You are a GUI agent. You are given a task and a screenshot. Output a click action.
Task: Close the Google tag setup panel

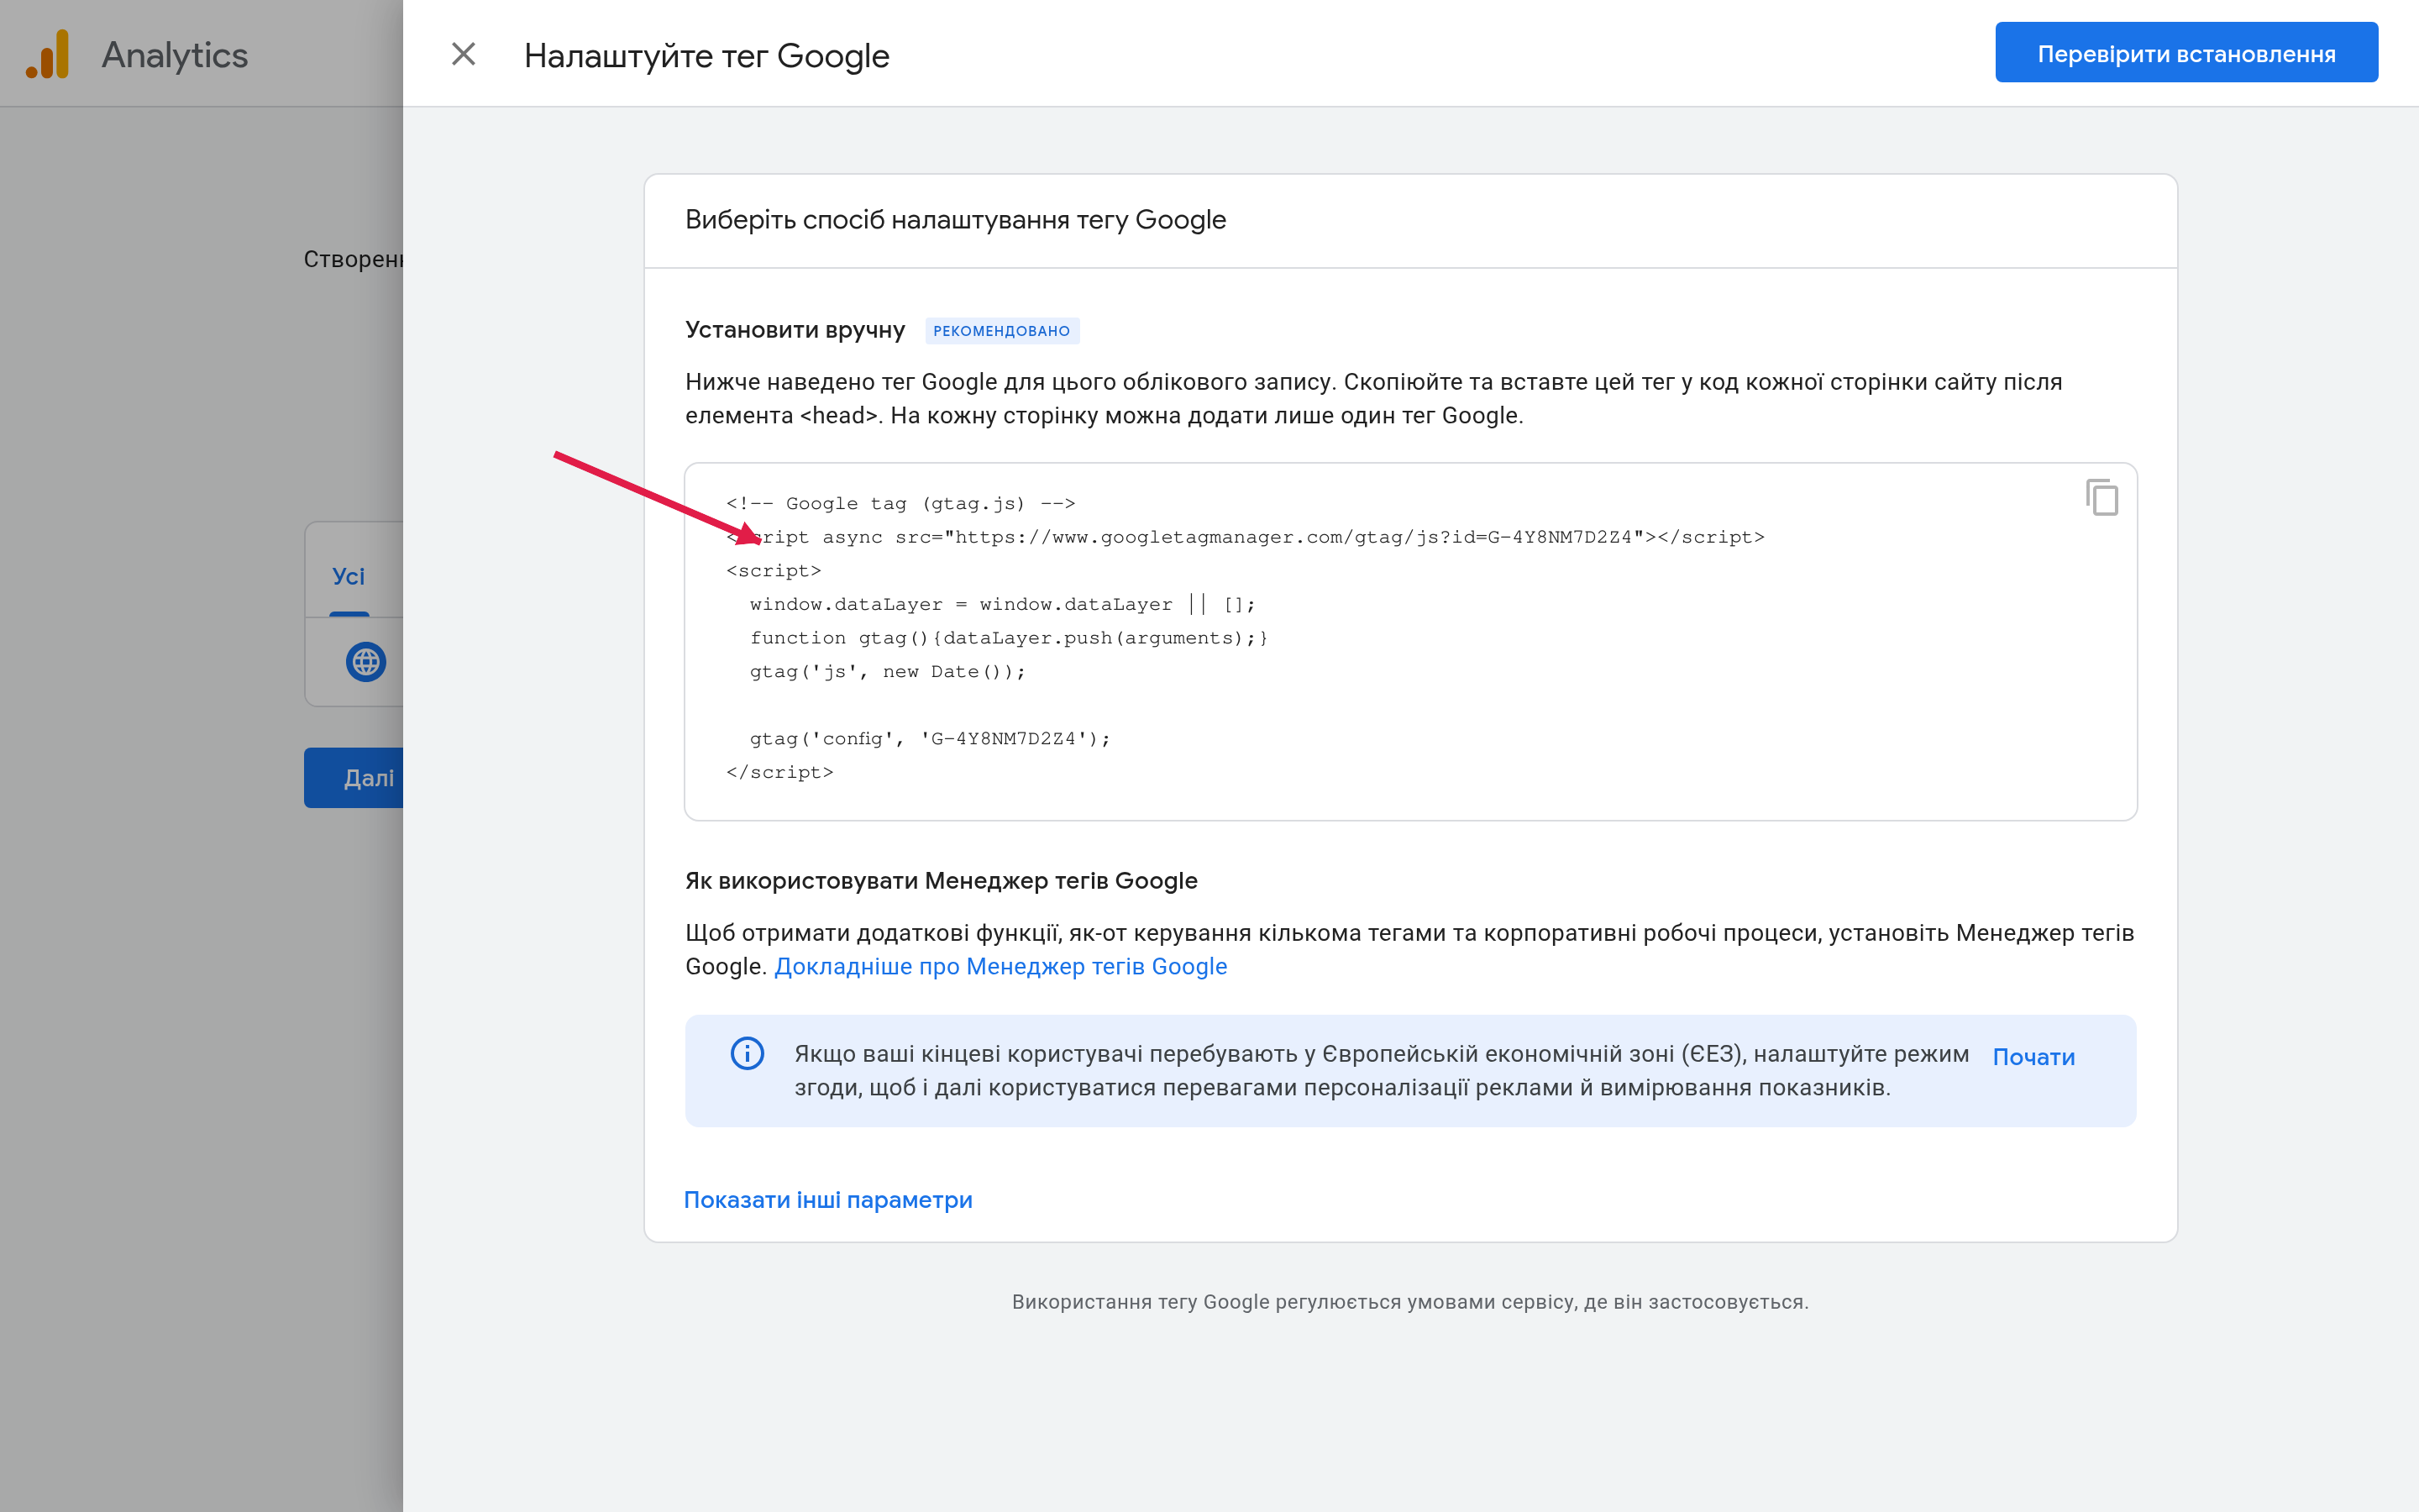pos(463,54)
